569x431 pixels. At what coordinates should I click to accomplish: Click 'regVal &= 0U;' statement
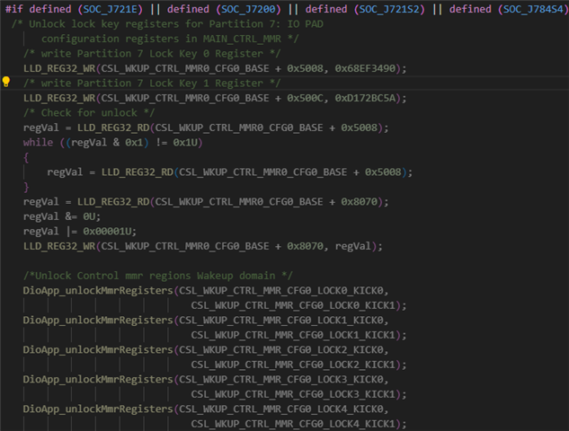click(x=62, y=216)
